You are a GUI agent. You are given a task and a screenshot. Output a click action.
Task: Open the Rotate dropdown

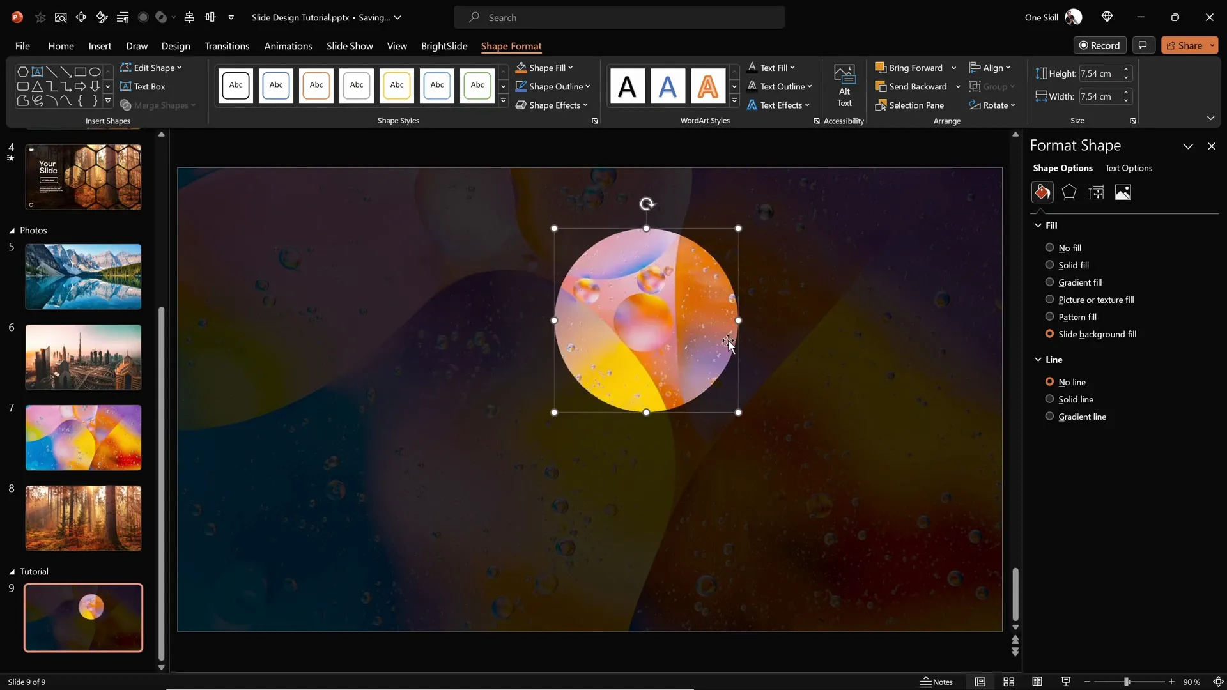pyautogui.click(x=992, y=105)
